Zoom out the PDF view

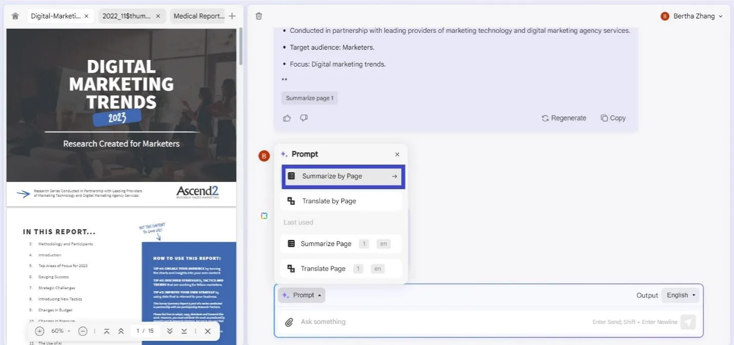(83, 331)
